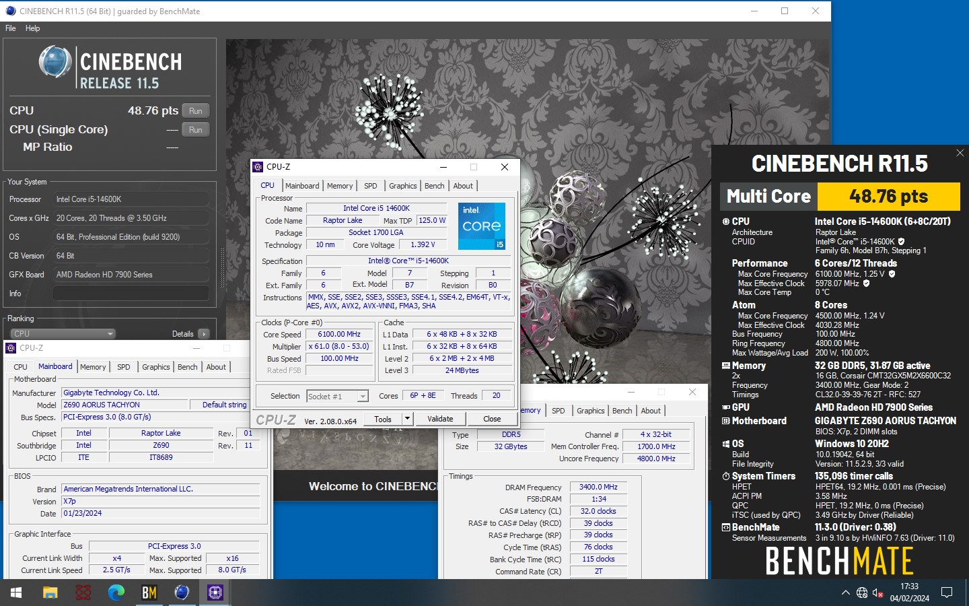Switch to Memory tab in front CPU-Z
The height and width of the screenshot is (606, 969).
[x=340, y=186]
